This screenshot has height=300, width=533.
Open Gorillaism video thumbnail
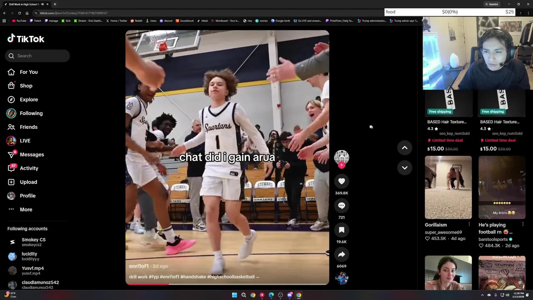tap(448, 187)
